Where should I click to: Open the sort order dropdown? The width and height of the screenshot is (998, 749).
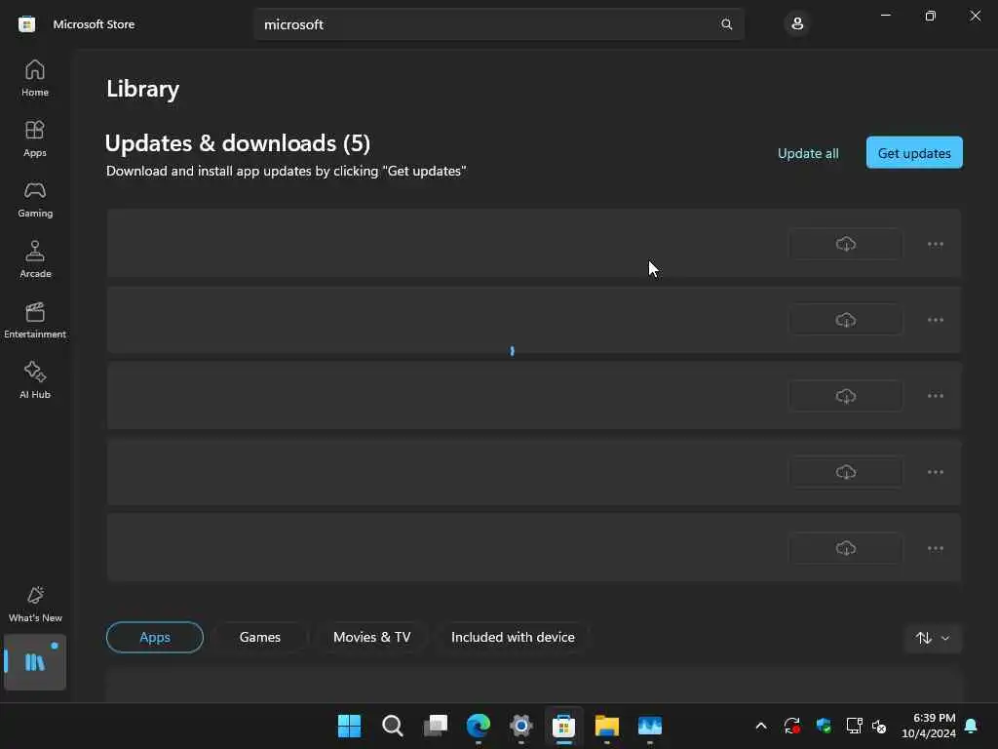point(933,638)
